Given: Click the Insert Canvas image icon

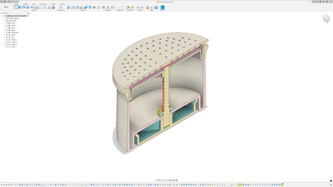Looking at the screenshot, I should coord(156,7).
